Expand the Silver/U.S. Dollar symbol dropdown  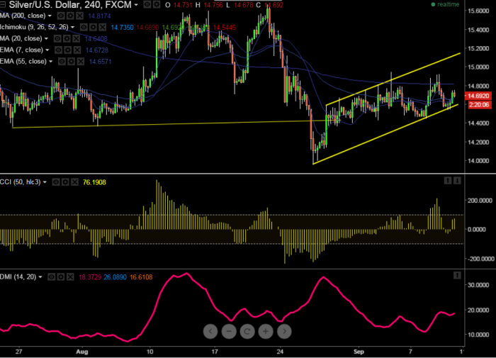pyautogui.click(x=136, y=5)
